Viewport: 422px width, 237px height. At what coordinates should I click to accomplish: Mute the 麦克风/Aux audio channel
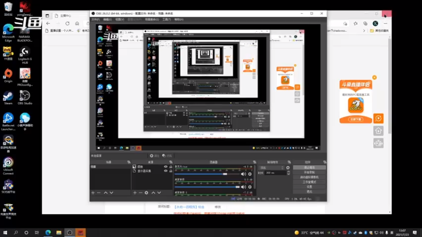(x=244, y=174)
